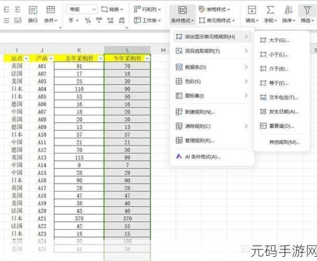Click cell with product A21
Viewport: 317px width, 261px height.
(42, 219)
